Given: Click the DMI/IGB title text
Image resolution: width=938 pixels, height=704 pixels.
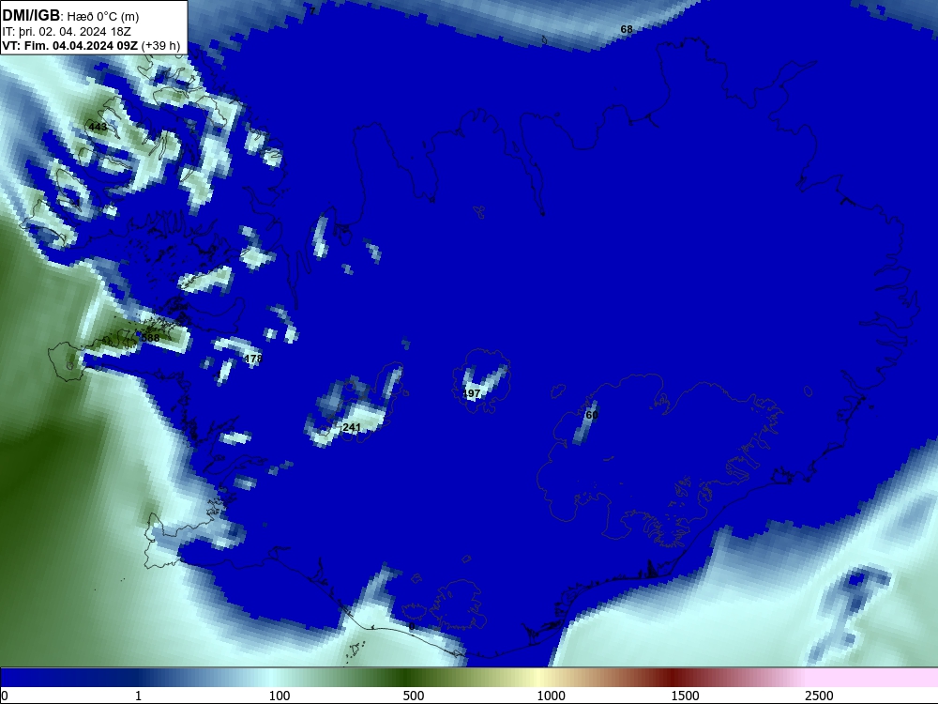Looking at the screenshot, I should pos(31,16).
